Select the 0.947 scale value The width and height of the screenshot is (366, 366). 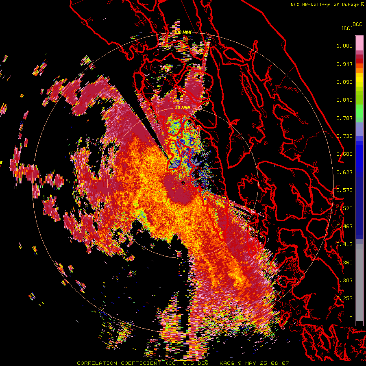coord(344,64)
